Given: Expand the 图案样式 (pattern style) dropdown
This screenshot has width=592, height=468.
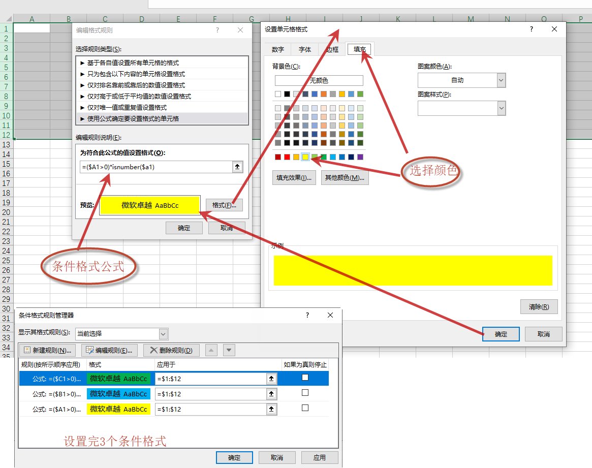Looking at the screenshot, I should (501, 108).
